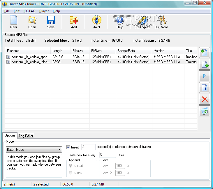
Task: Sort by the Filename column header
Action: (28, 51)
